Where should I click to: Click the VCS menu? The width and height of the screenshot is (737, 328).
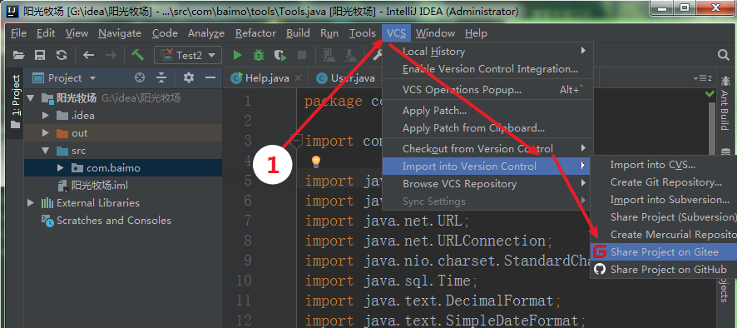(x=397, y=33)
